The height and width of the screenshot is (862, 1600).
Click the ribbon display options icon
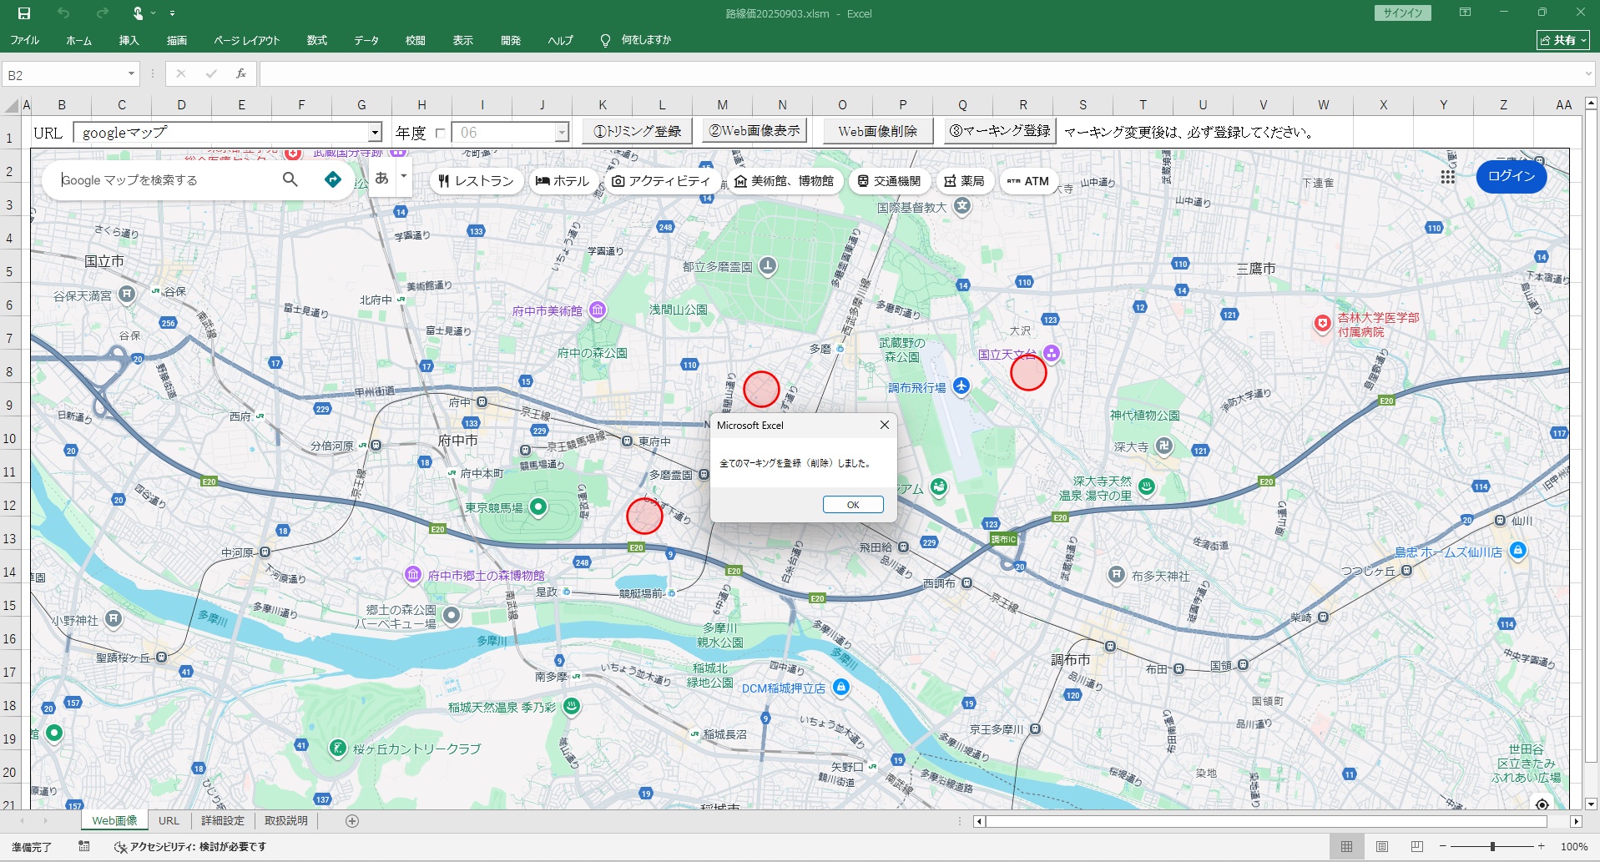1465,13
